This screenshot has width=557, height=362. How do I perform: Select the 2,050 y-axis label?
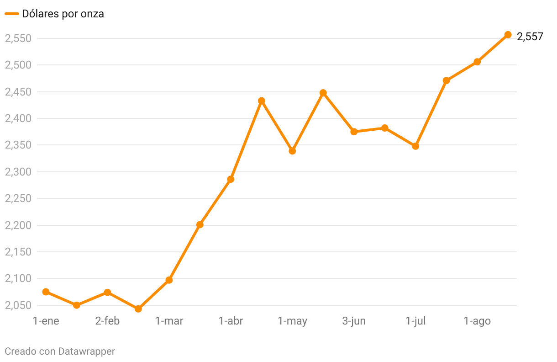point(18,305)
